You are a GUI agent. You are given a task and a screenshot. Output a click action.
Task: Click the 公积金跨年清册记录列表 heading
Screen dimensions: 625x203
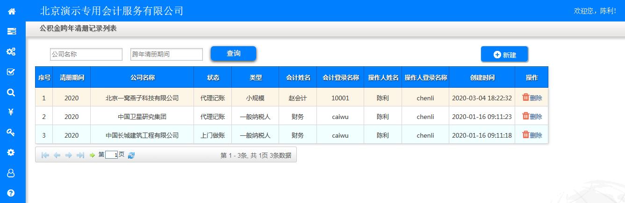[x=78, y=28]
